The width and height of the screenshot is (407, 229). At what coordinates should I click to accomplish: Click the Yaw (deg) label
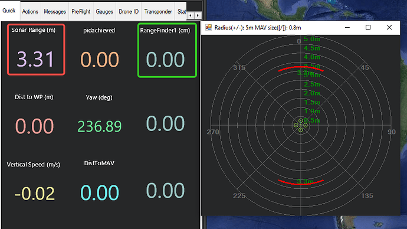pos(99,97)
